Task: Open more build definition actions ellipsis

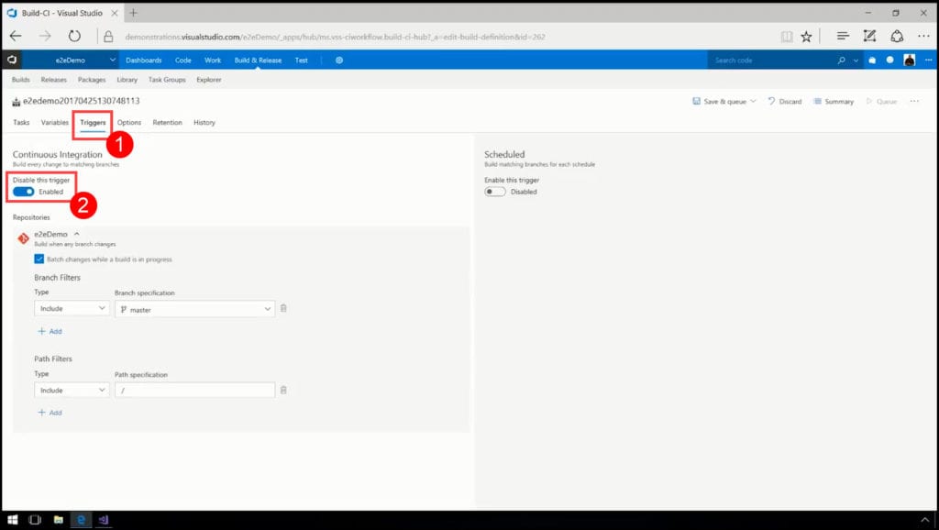Action: click(914, 101)
